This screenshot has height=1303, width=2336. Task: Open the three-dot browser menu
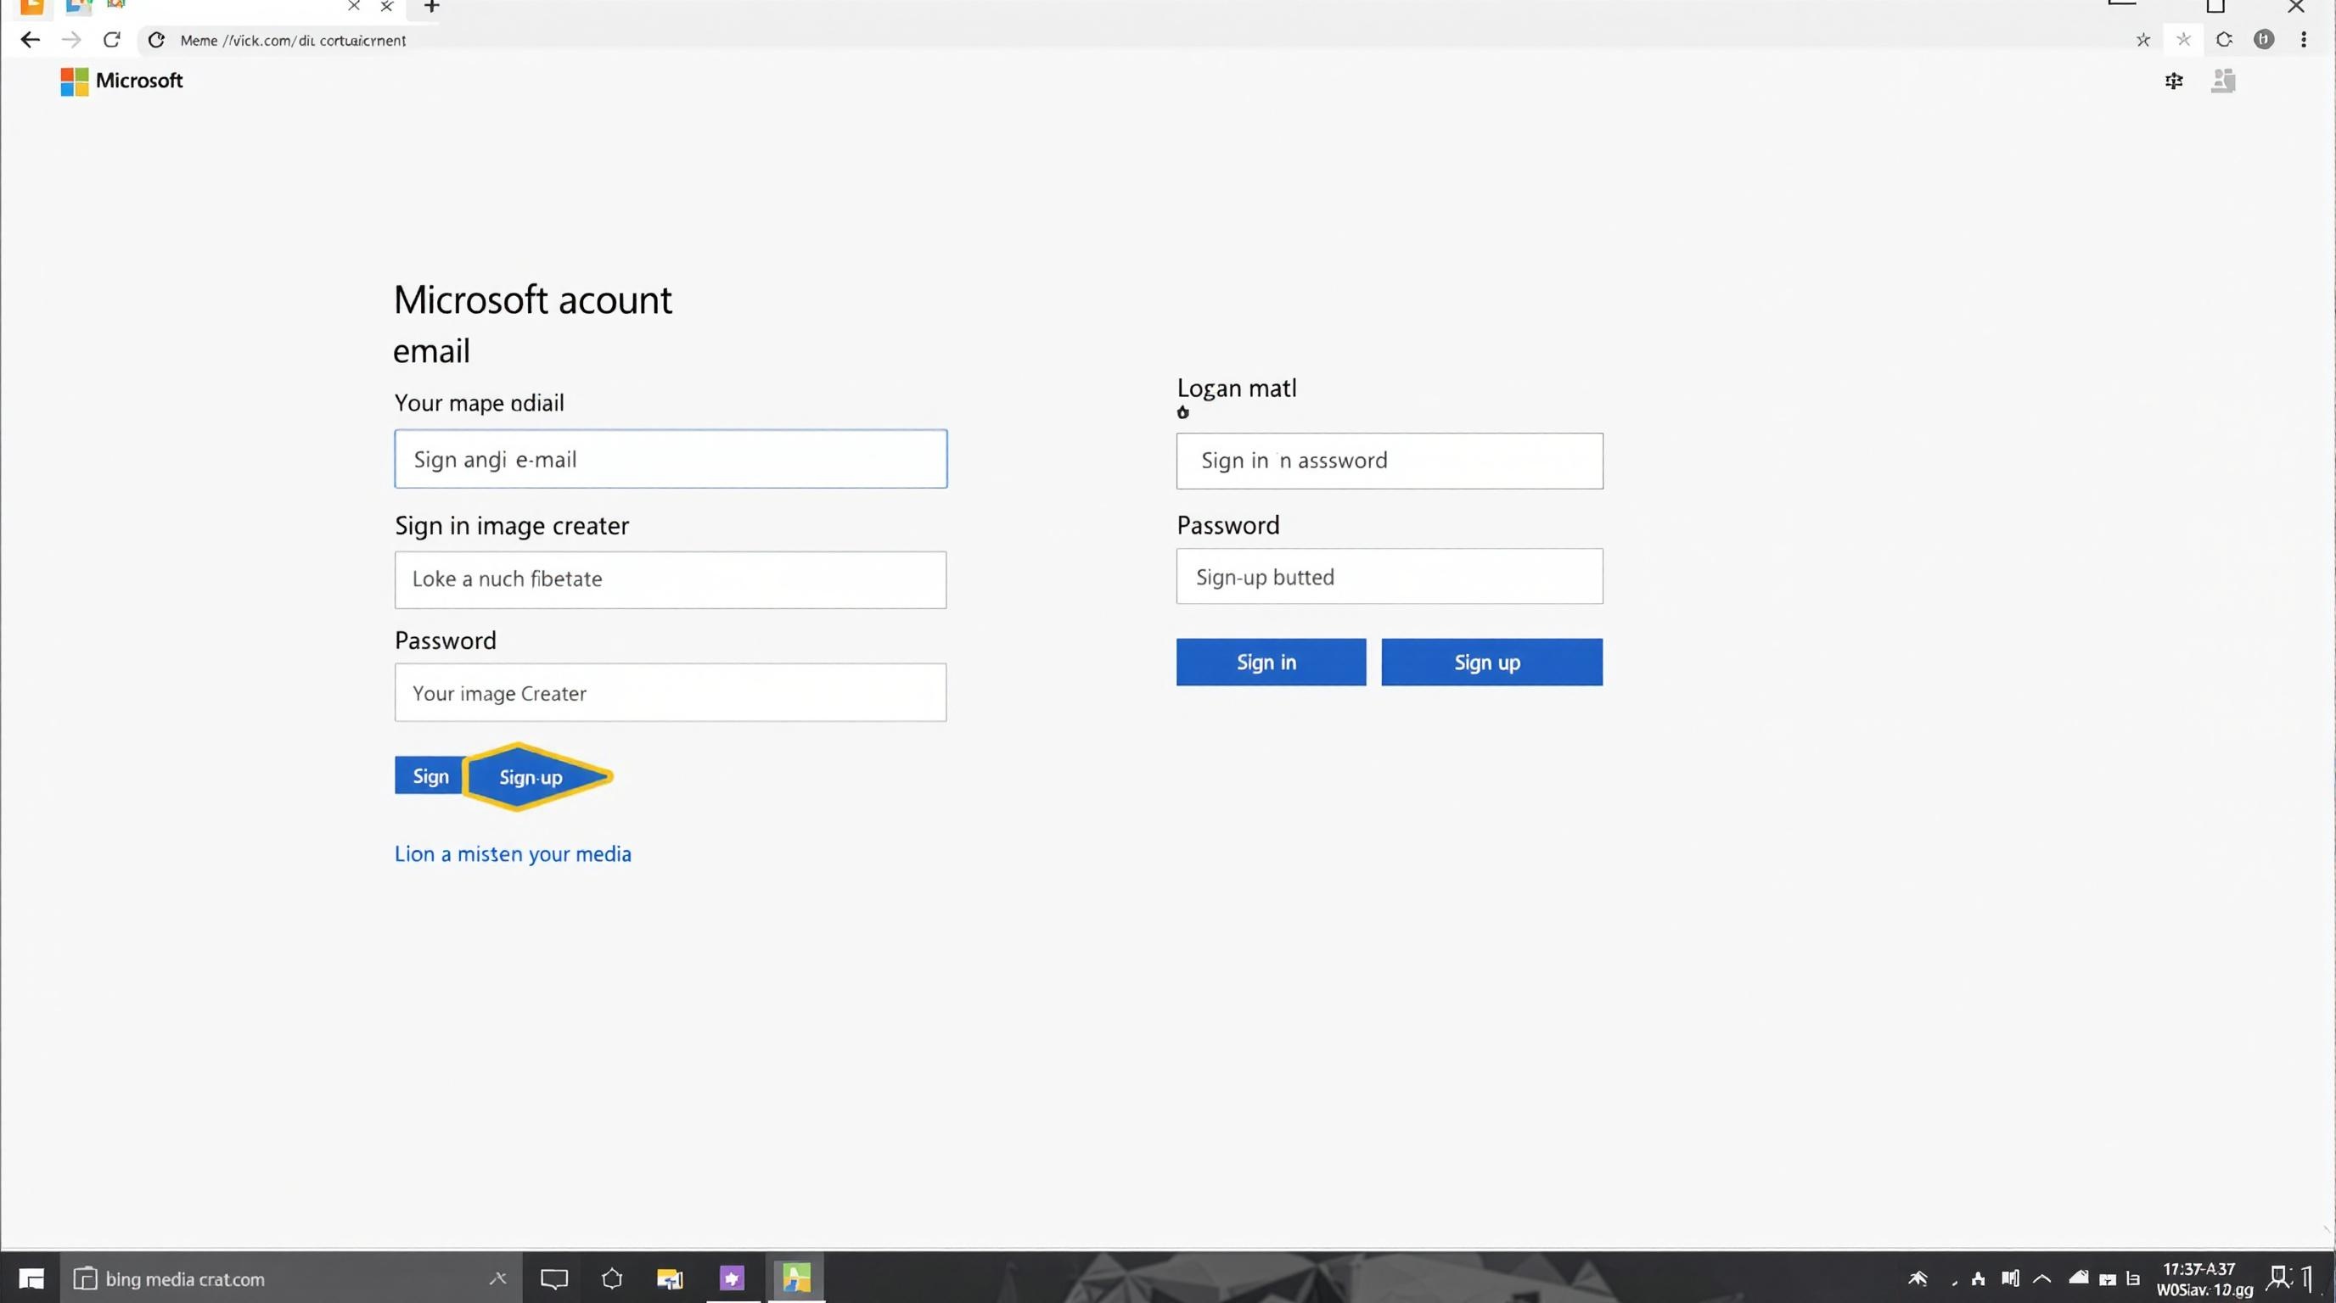coord(2304,40)
